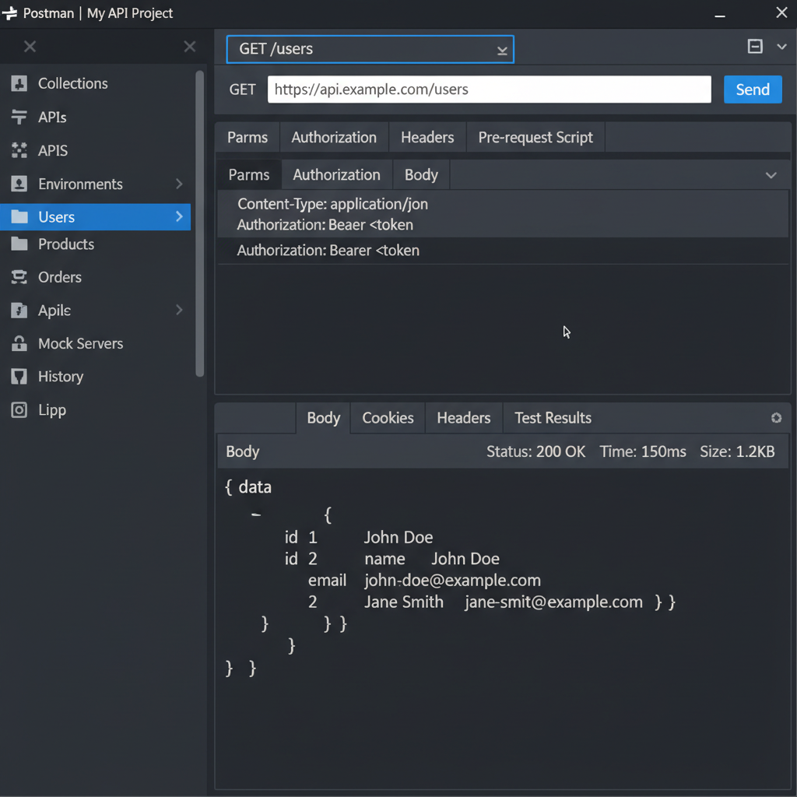Screen dimensions: 797x797
Task: Expand the Users folder chevron
Action: coord(179,216)
